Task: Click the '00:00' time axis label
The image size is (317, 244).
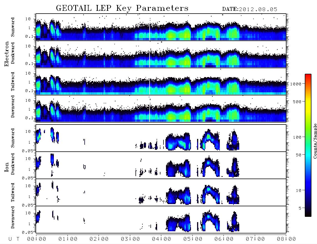Action: [37, 239]
